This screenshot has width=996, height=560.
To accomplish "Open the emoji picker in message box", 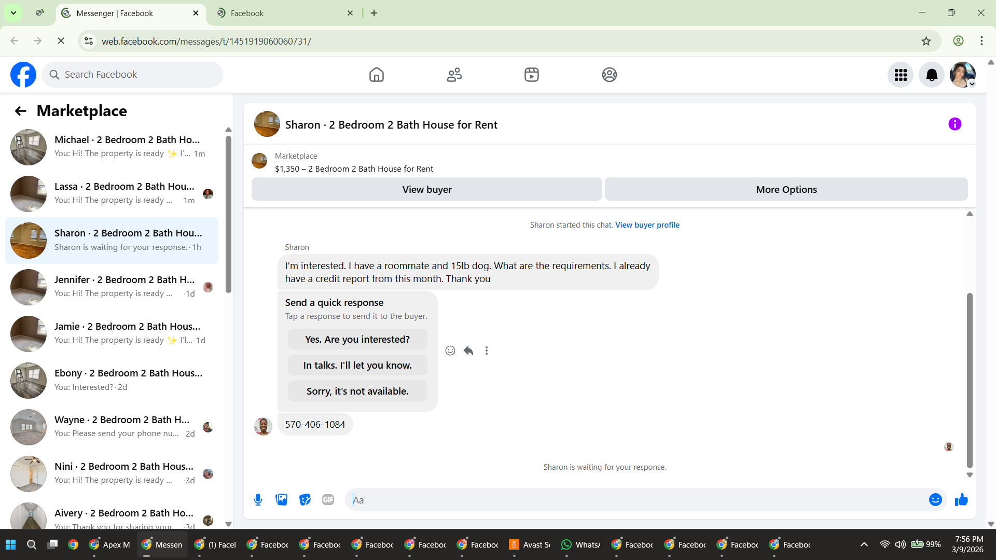I will (935, 500).
